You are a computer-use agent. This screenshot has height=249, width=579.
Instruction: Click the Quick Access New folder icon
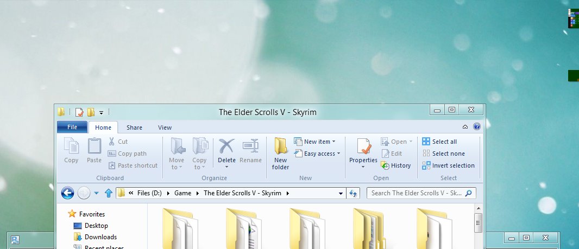pos(91,112)
